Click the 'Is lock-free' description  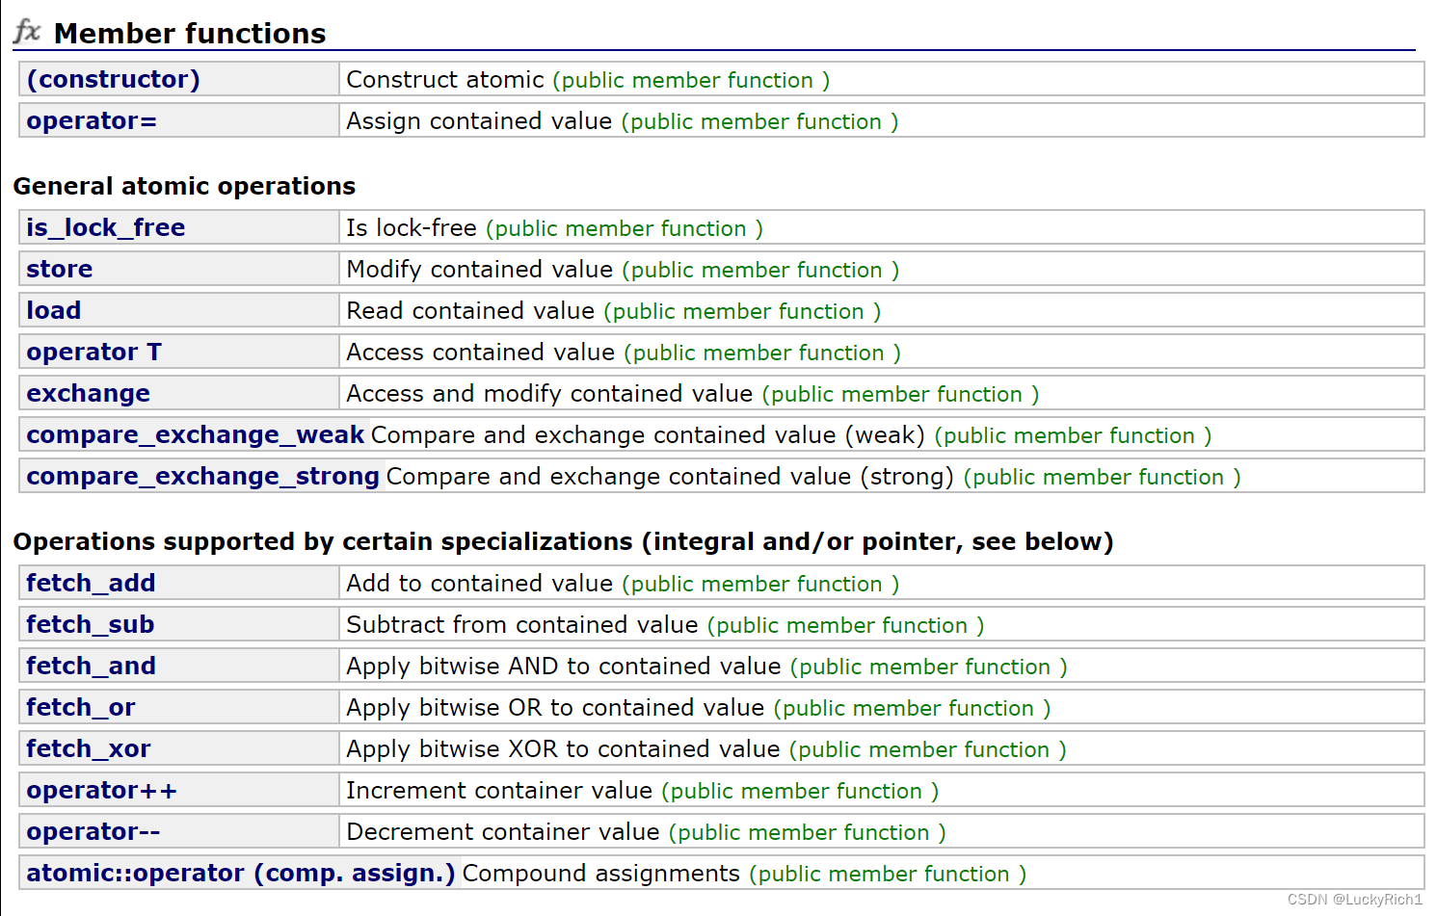(x=412, y=227)
